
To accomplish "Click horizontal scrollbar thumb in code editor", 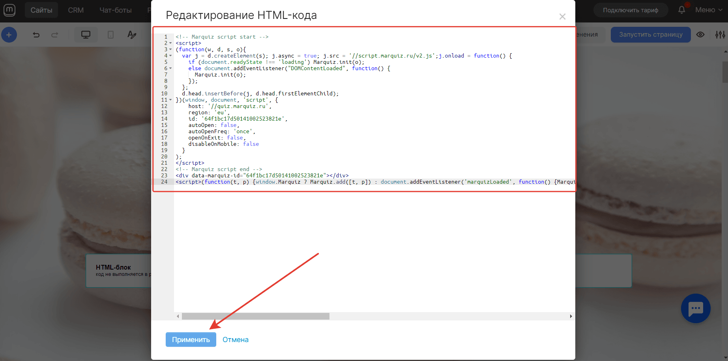I will tap(255, 316).
